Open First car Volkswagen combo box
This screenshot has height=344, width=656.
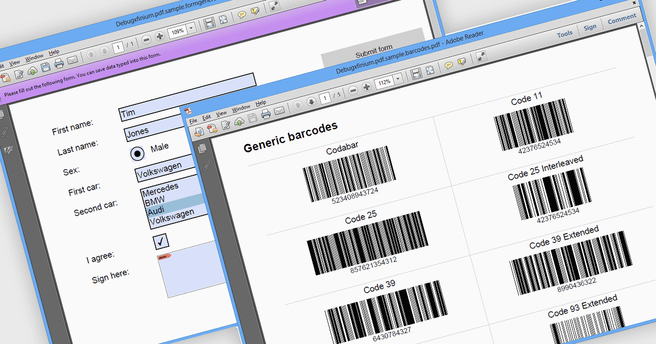point(165,169)
